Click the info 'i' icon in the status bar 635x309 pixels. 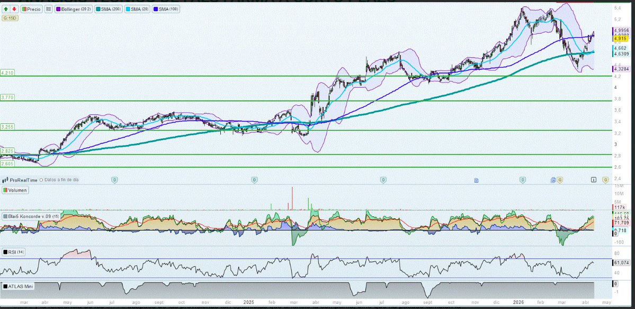tap(595, 180)
